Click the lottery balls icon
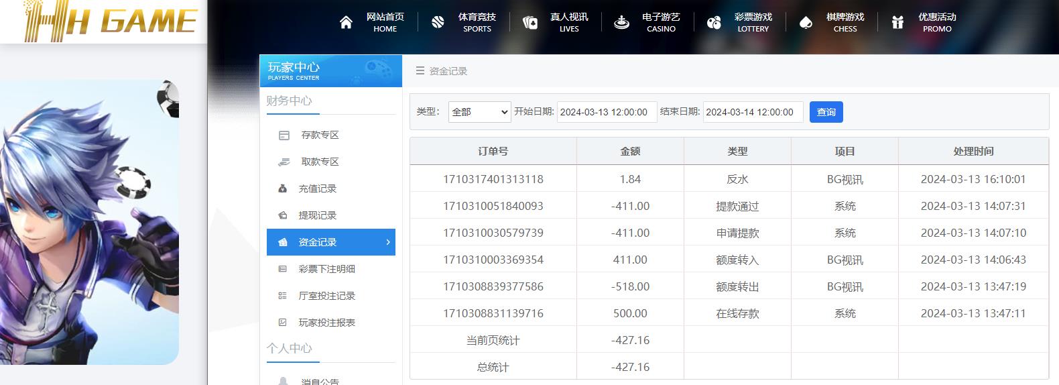1059x385 pixels. (714, 23)
